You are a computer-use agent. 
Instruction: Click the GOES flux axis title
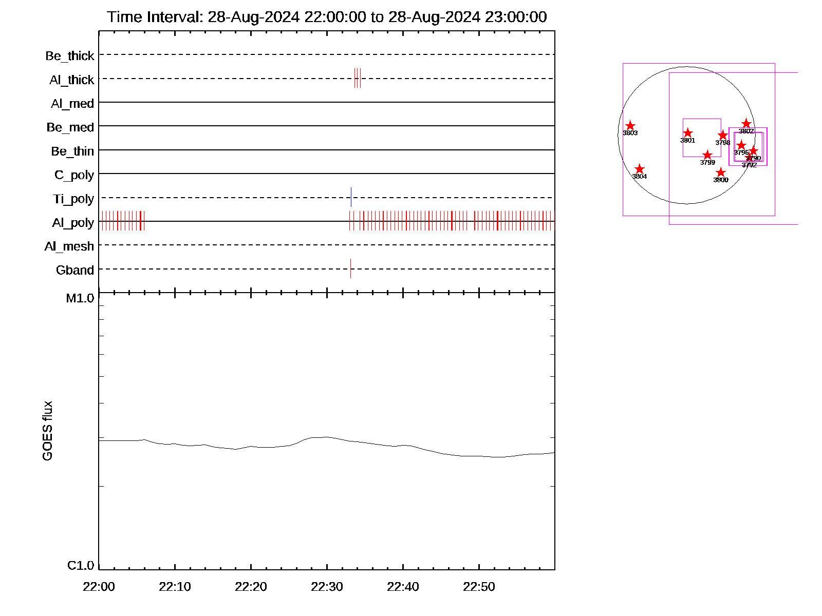[x=47, y=431]
